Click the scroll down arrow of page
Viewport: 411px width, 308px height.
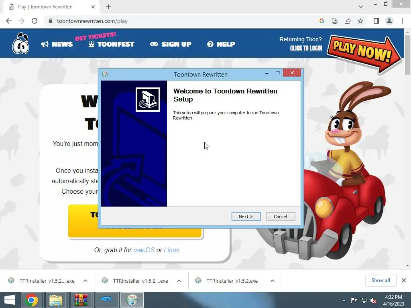[407, 265]
